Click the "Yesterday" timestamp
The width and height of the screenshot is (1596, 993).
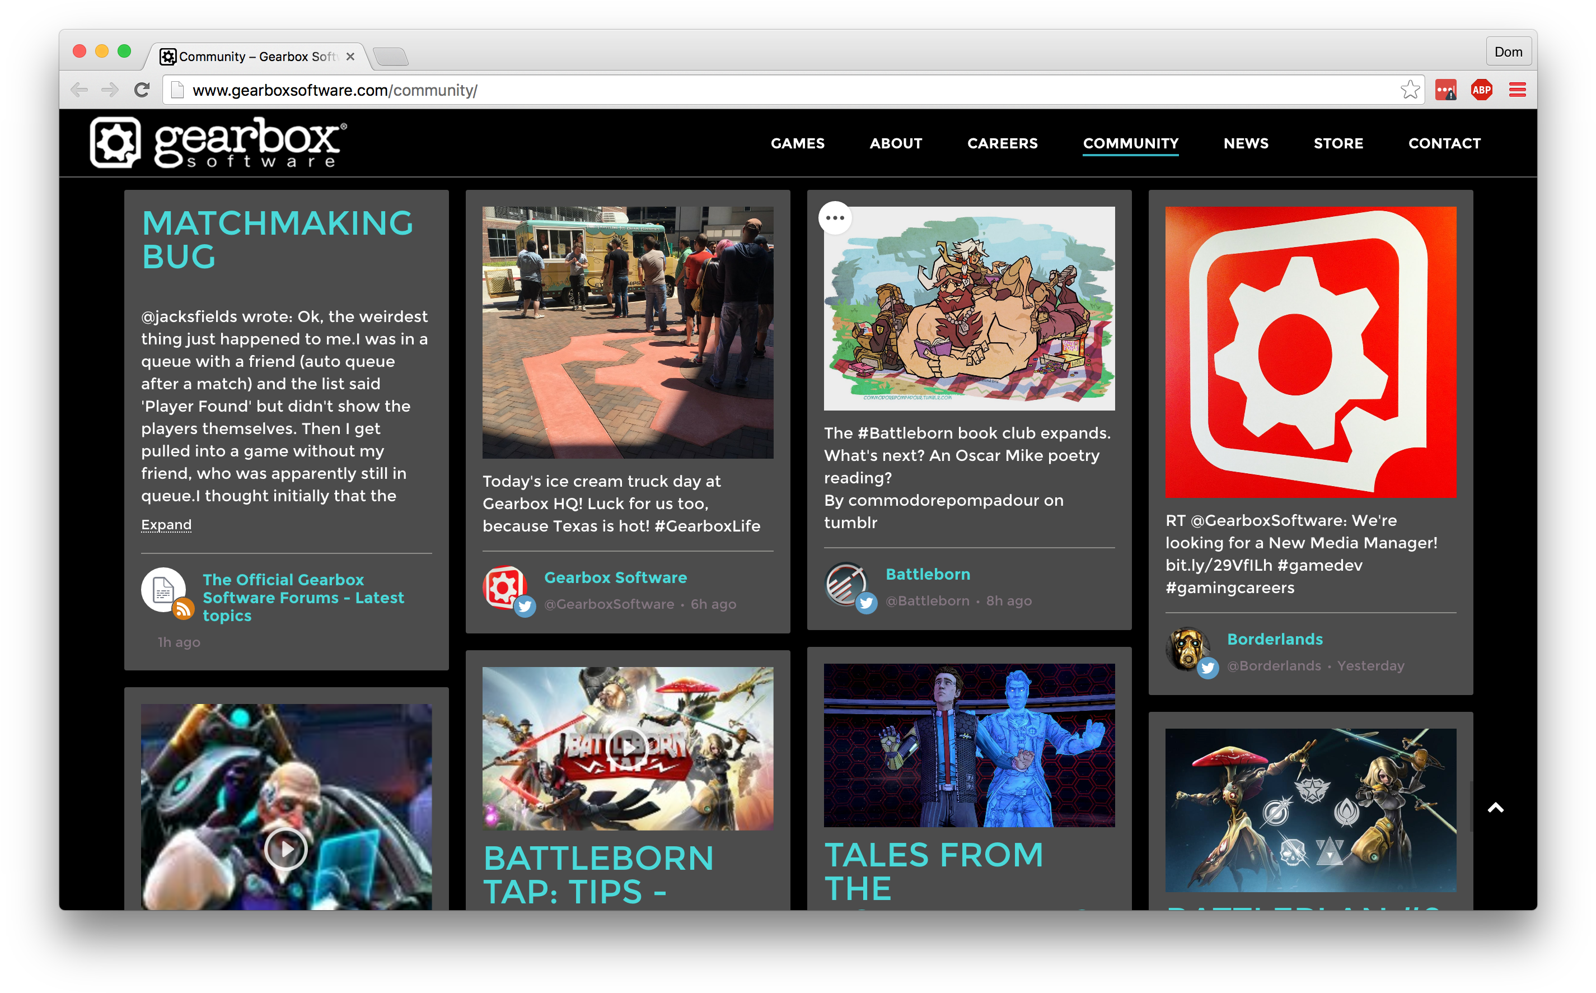coord(1371,666)
